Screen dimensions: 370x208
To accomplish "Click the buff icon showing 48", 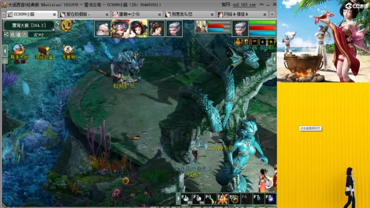I will (271, 42).
